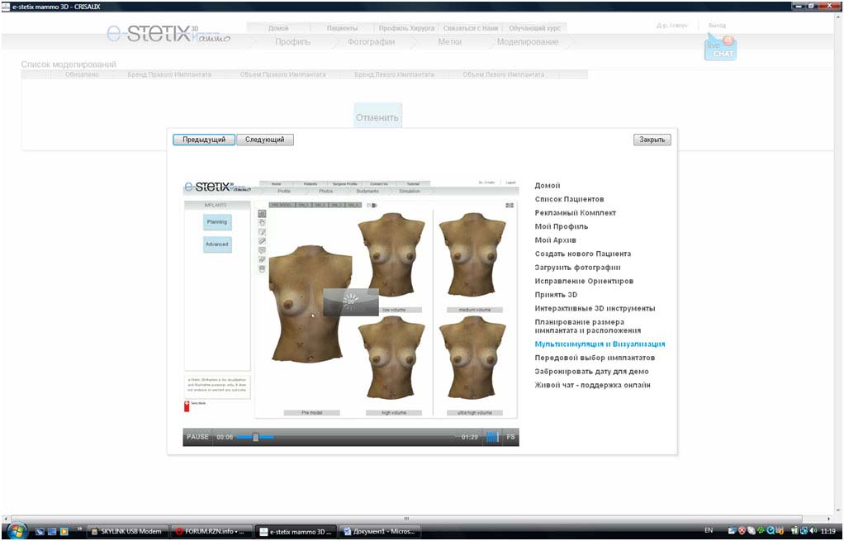This screenshot has width=844, height=541.
Task: Go to the previous tutorial with Предыдущий
Action: (204, 140)
